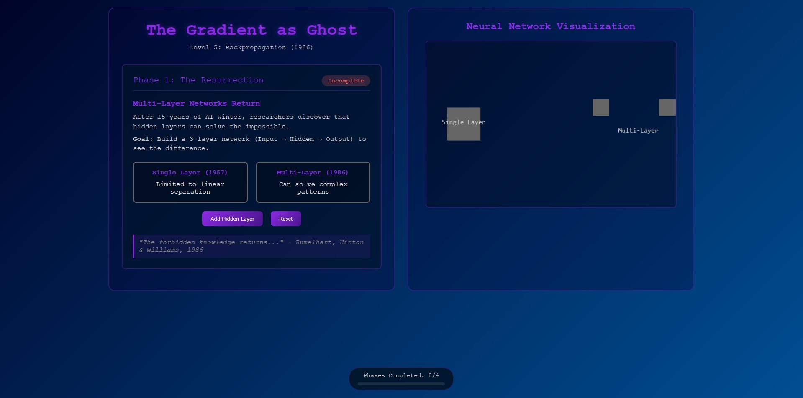Click "Multi-Layer Networks Return" subheading

coord(196,103)
